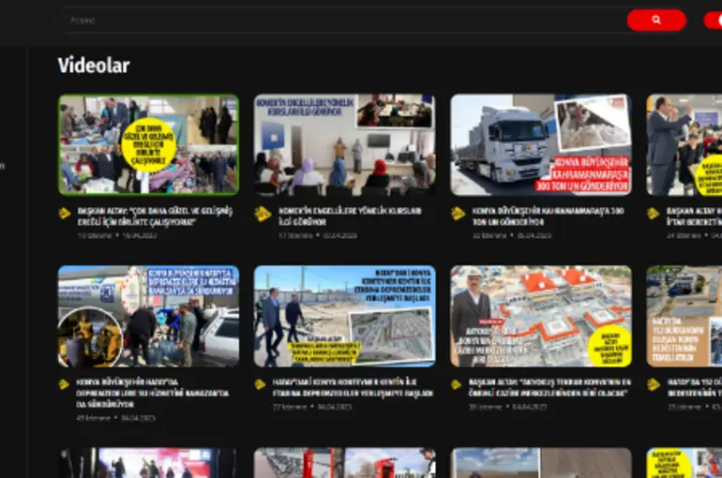The height and width of the screenshot is (478, 722).
Task: Click the view count under the Hatay water service title
Action: [94, 418]
